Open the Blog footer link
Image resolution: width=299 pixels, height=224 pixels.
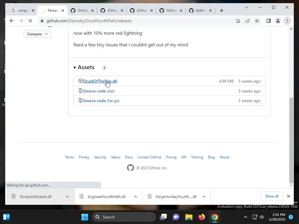[x=211, y=157]
